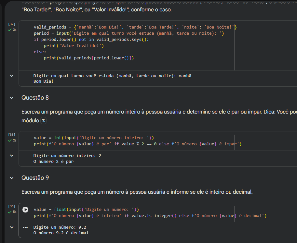
Task: Collapse output of cell 32
Action: pos(12,76)
